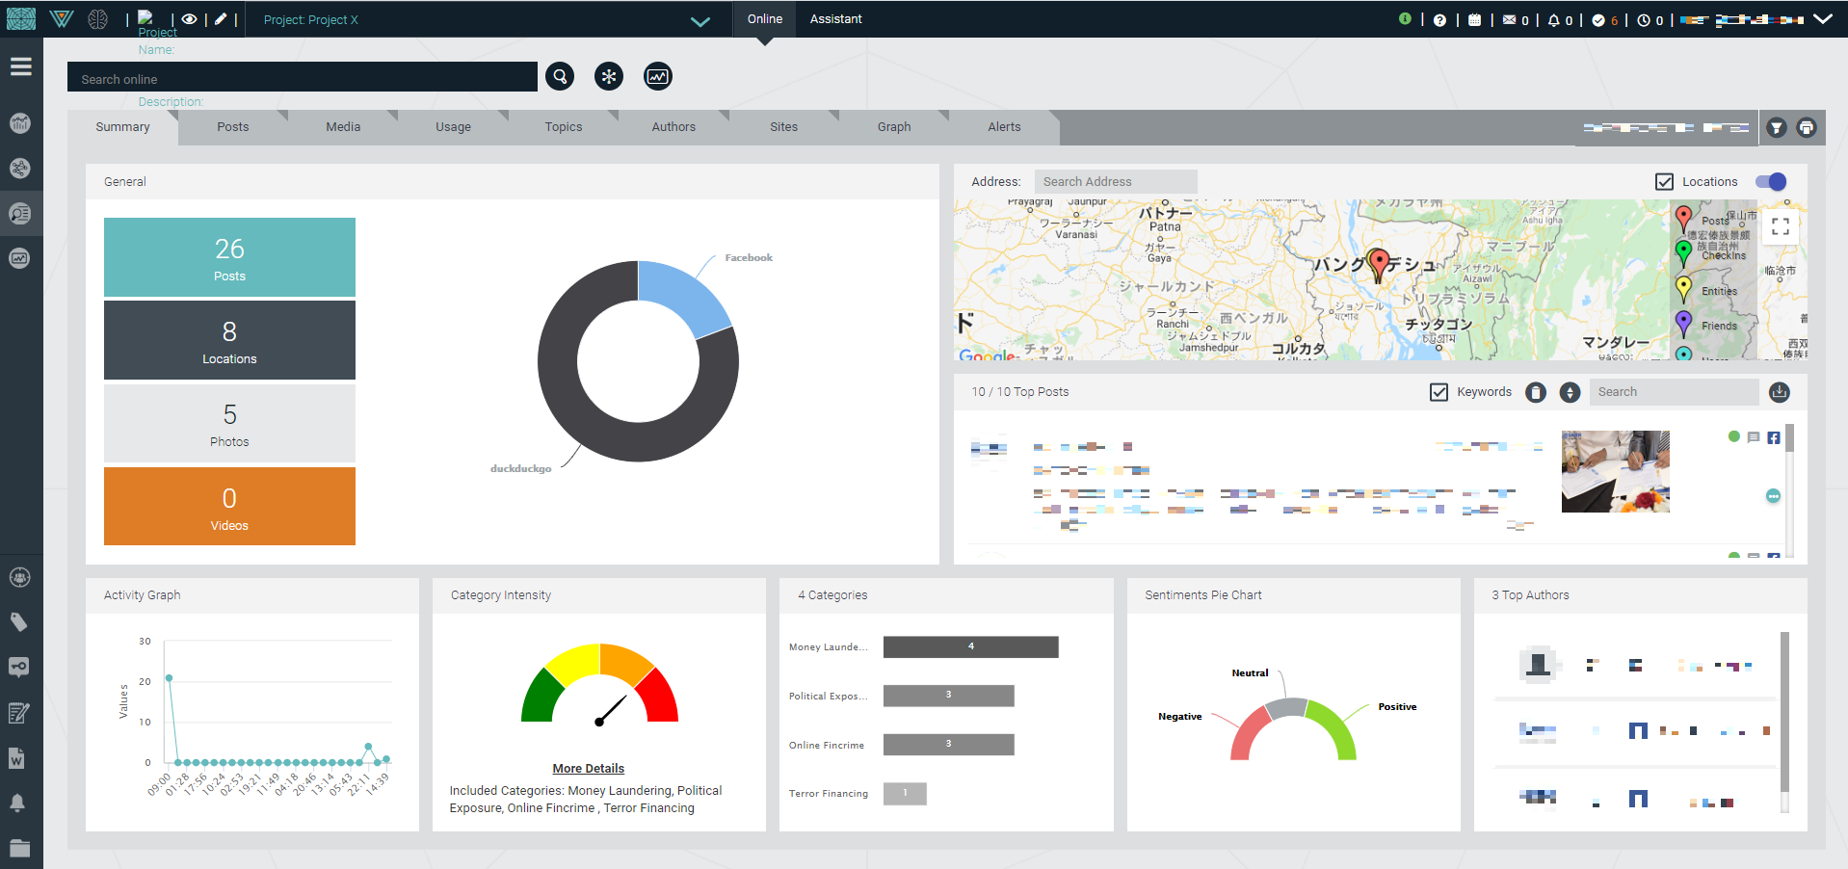Expand the user account menu chevron
The image size is (1848, 869).
(x=1823, y=19)
